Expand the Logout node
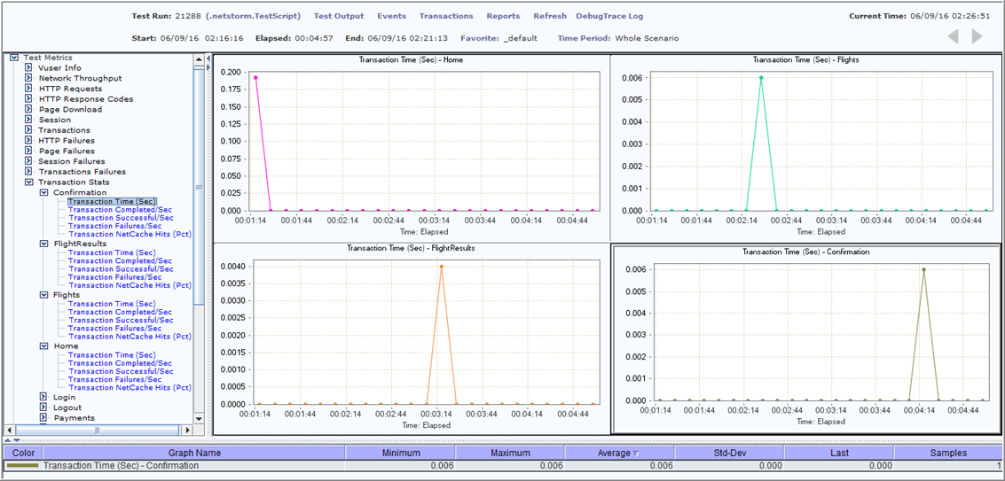1005x481 pixels. tap(43, 407)
